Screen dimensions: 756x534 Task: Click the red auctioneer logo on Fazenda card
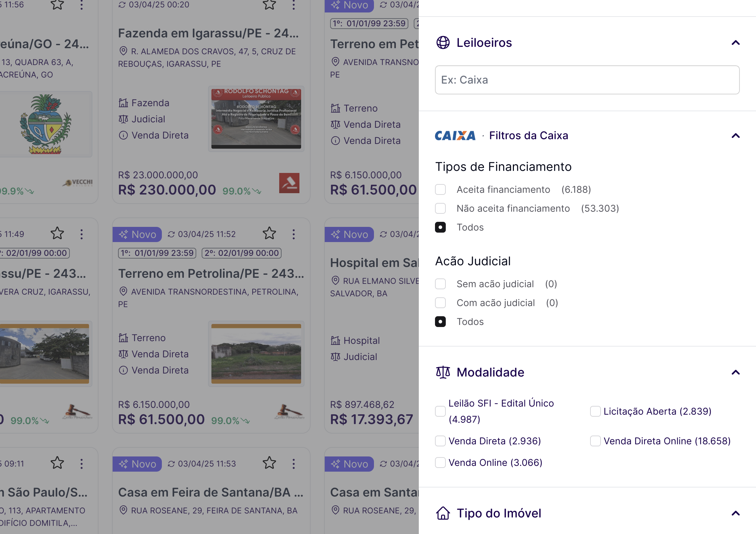tap(289, 183)
